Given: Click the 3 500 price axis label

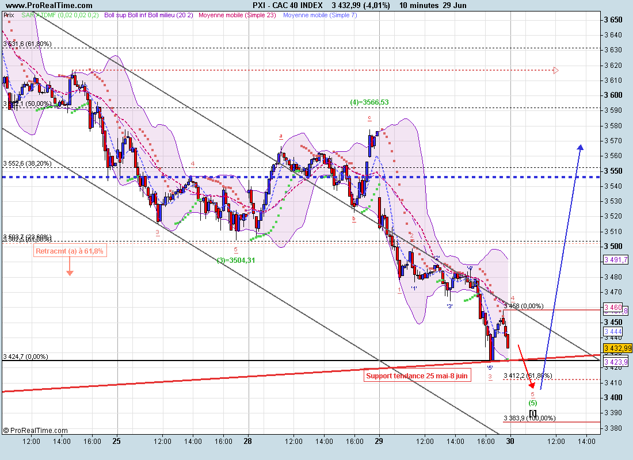Looking at the screenshot, I should coord(613,247).
